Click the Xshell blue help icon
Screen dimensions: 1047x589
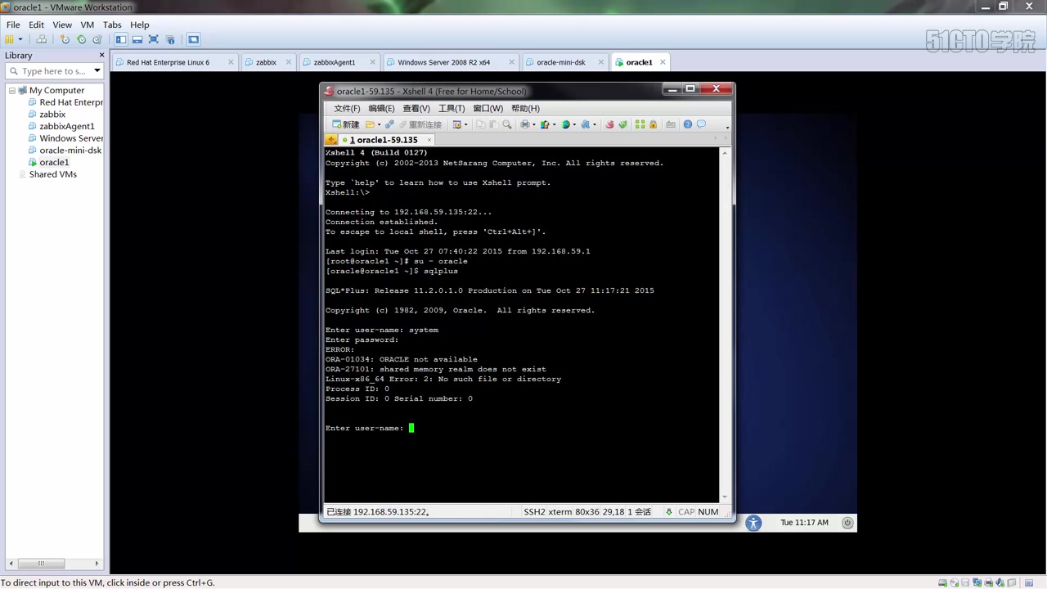[x=688, y=124]
